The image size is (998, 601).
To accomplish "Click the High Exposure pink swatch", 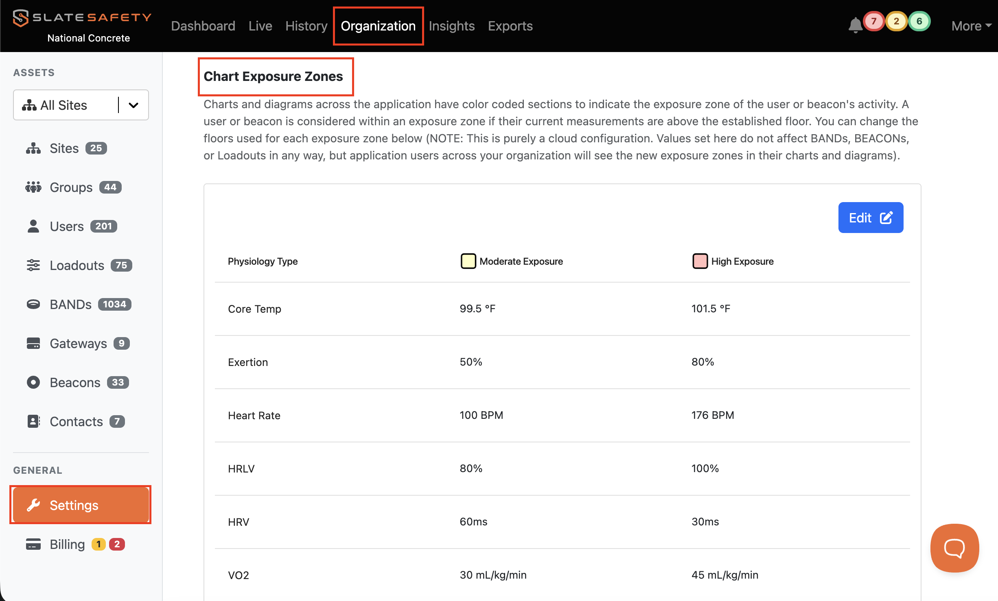I will point(700,261).
